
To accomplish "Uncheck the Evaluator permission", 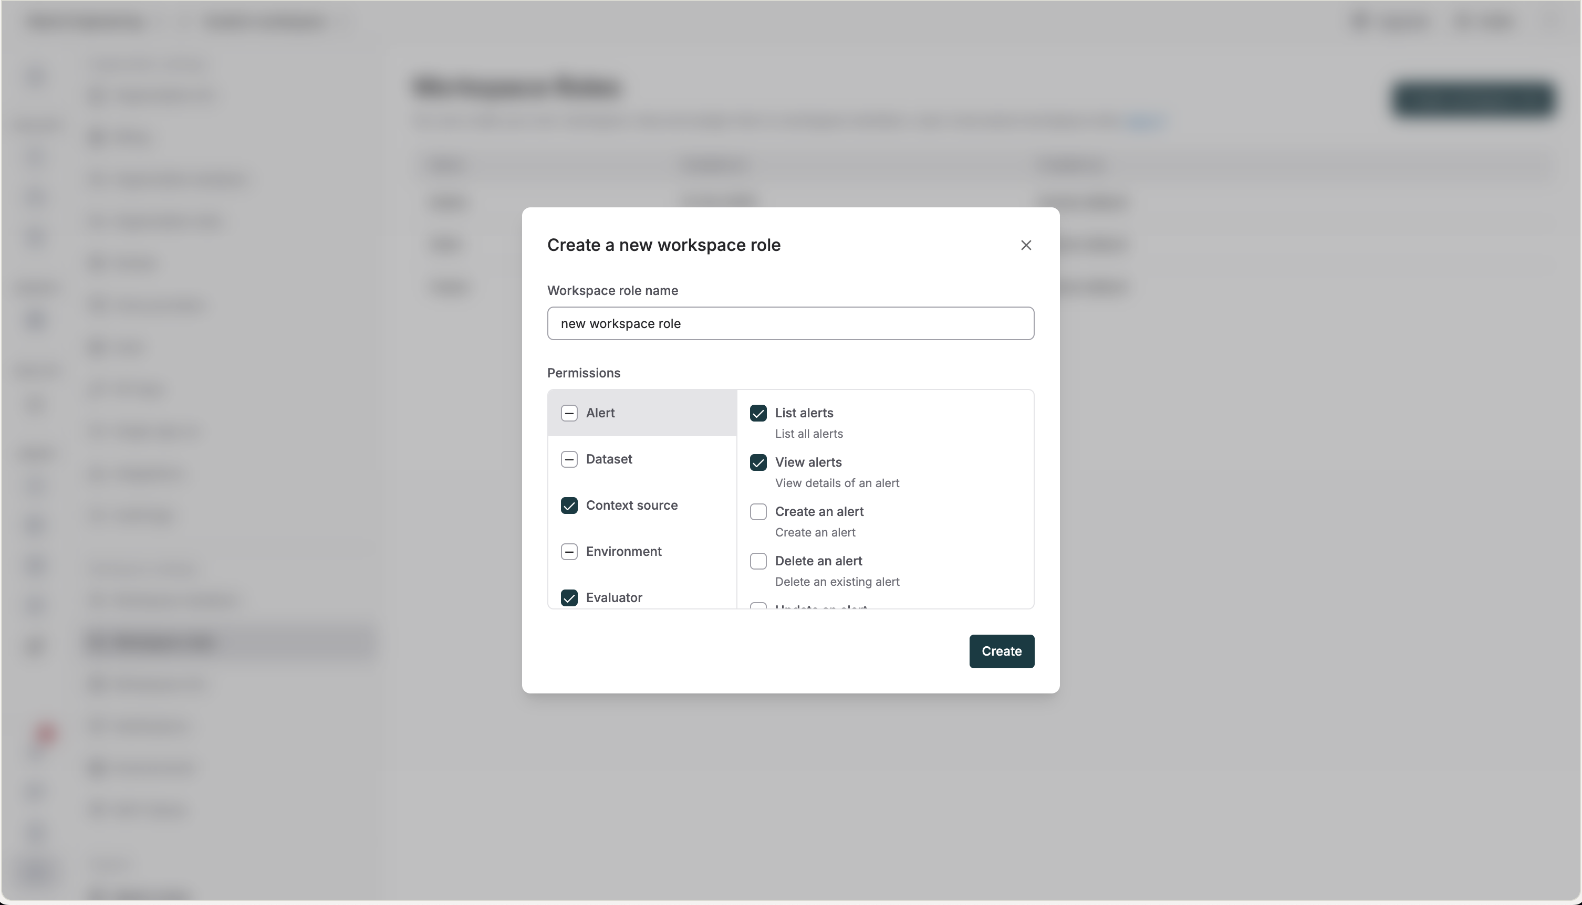I will (x=569, y=597).
